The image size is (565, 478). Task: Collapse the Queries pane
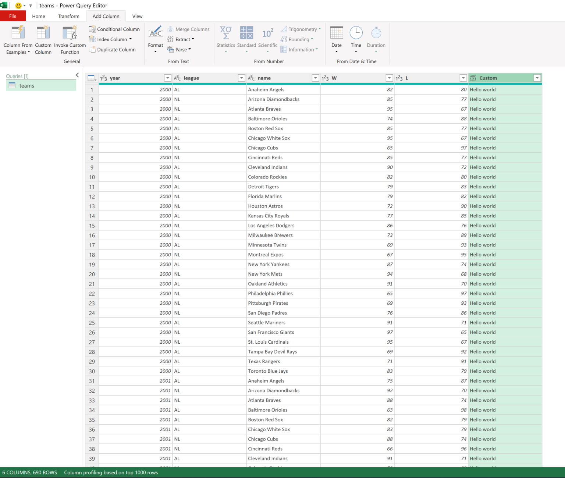(x=77, y=75)
